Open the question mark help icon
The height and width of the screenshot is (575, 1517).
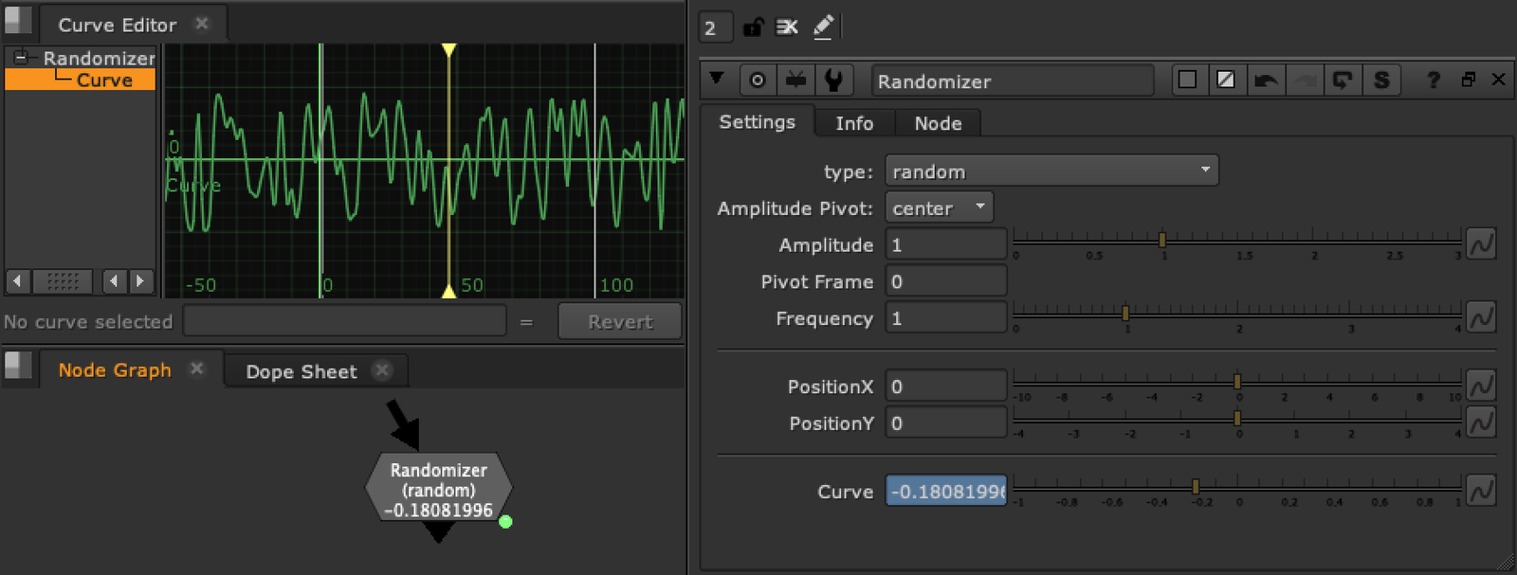click(x=1434, y=81)
